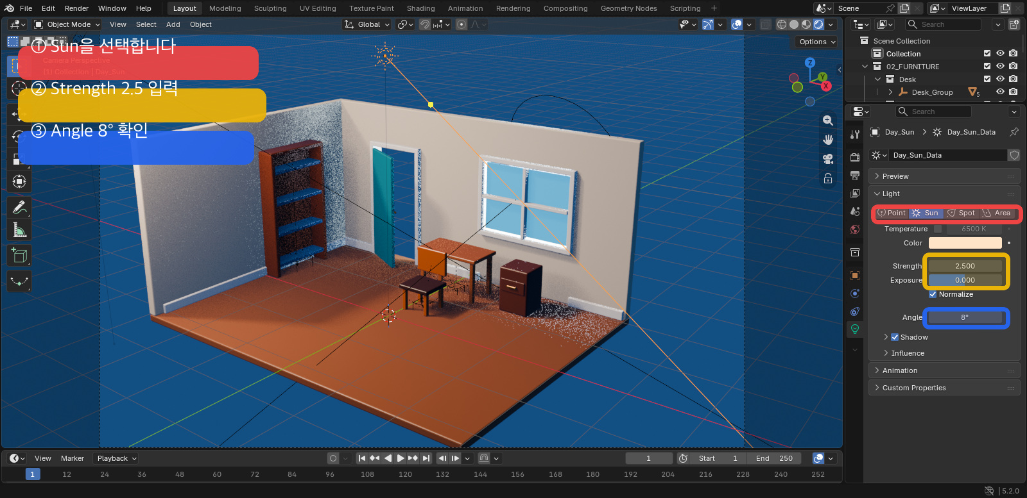Viewport: 1027px width, 498px height.
Task: Set light type to Area
Action: click(x=997, y=213)
